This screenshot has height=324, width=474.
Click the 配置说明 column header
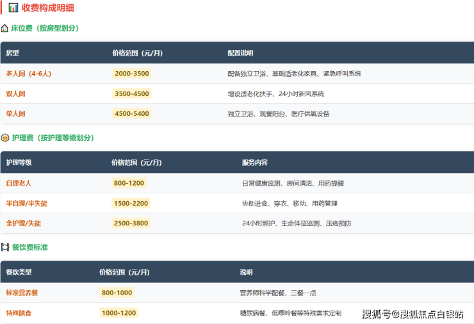pos(240,53)
